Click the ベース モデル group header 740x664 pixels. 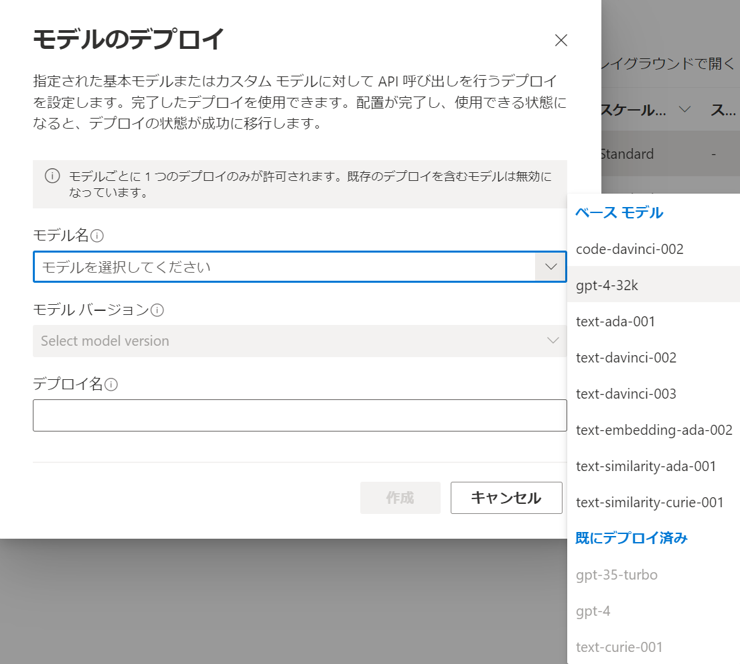click(x=619, y=212)
